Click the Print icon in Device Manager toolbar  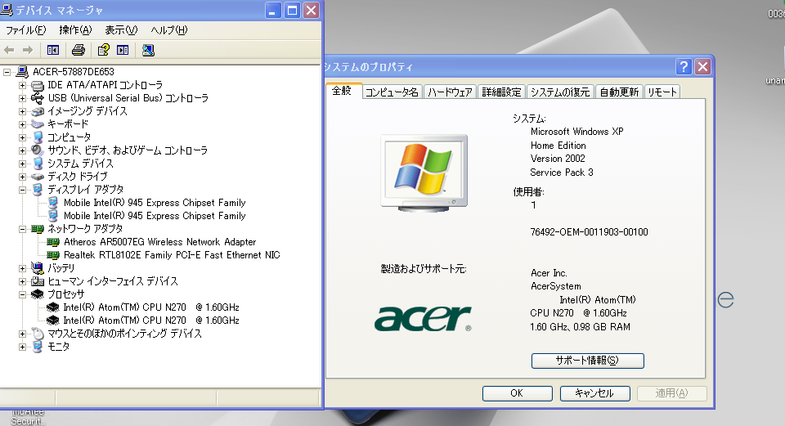tap(78, 50)
